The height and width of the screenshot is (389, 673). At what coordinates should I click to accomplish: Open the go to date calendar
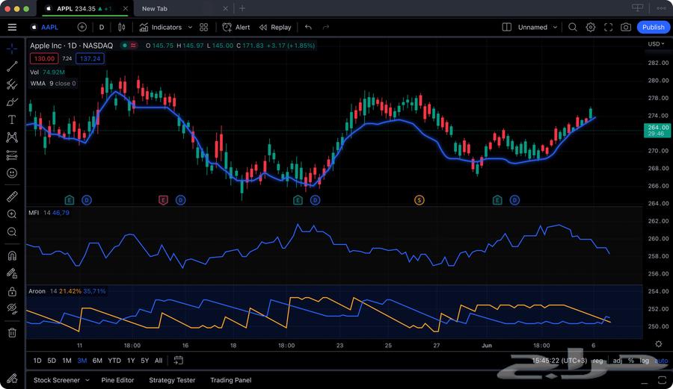(x=178, y=361)
